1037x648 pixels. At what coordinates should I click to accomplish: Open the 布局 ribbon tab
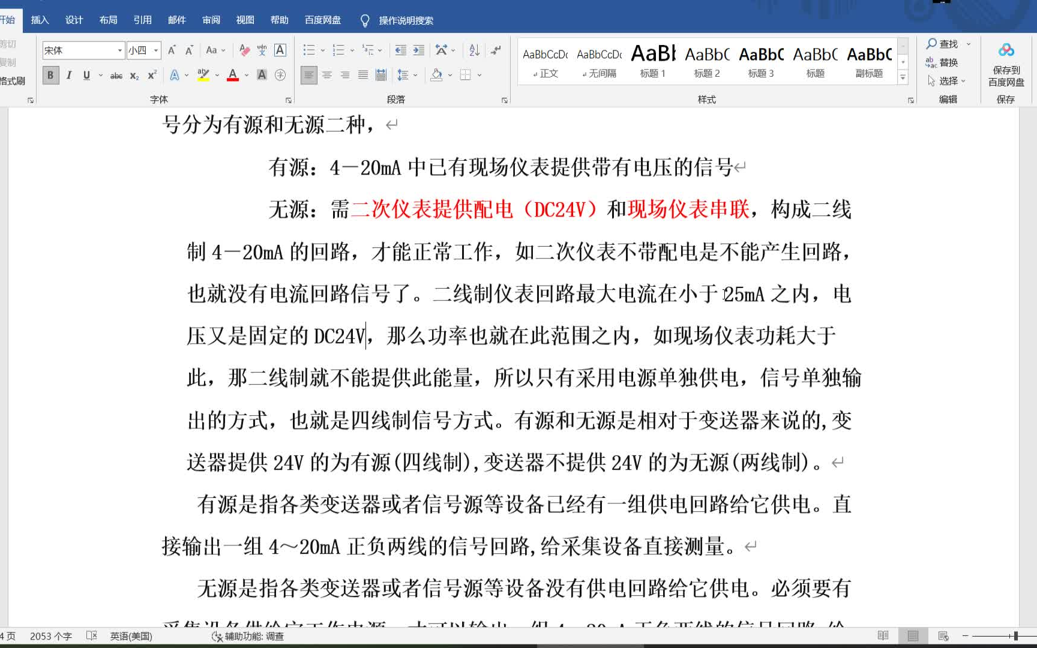pyautogui.click(x=108, y=20)
